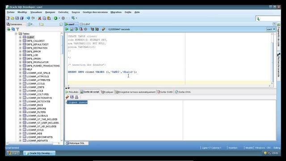Click the Start button in taskbar
286x161 pixels.
[13, 153]
